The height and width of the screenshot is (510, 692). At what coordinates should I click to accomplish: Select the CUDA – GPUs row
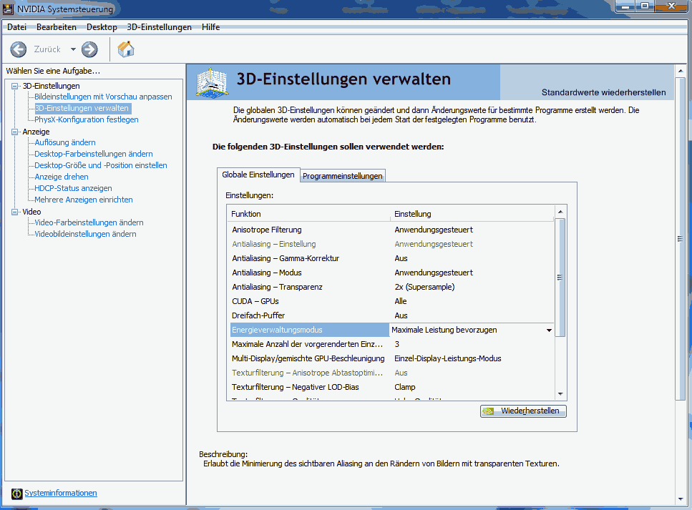pos(391,301)
